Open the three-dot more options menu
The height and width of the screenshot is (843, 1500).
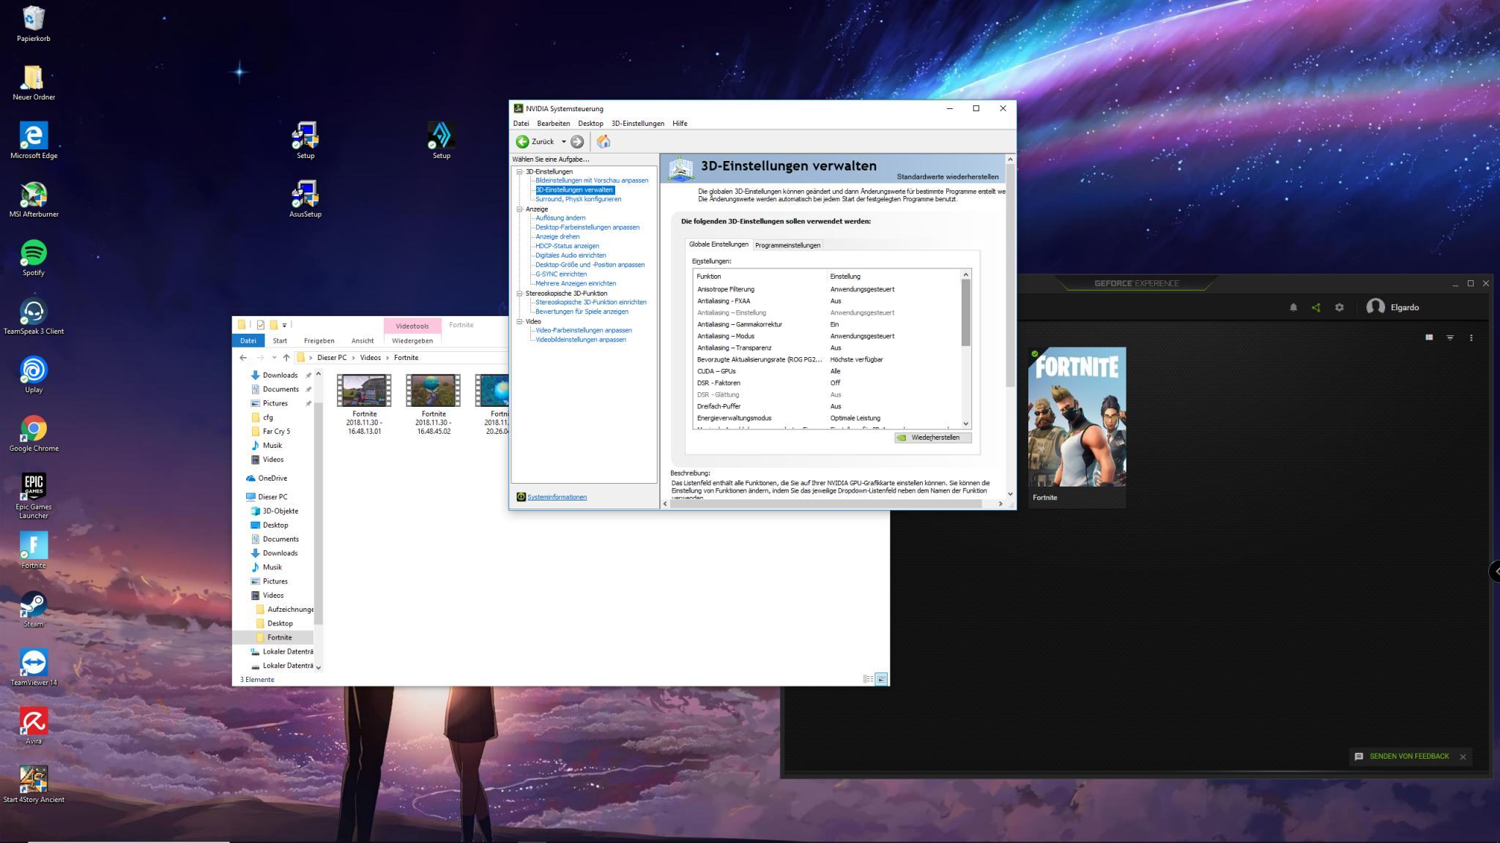click(x=1471, y=337)
